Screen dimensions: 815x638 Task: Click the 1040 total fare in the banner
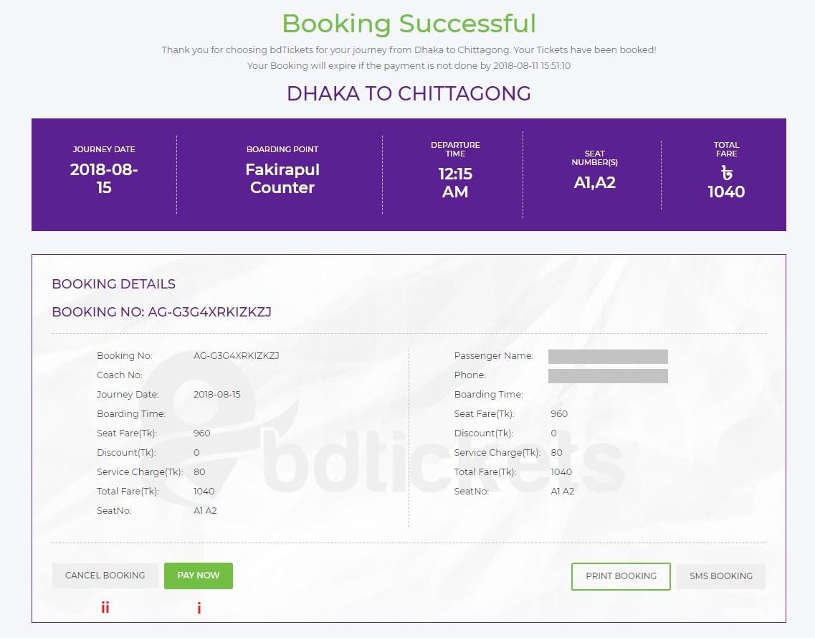click(x=726, y=192)
